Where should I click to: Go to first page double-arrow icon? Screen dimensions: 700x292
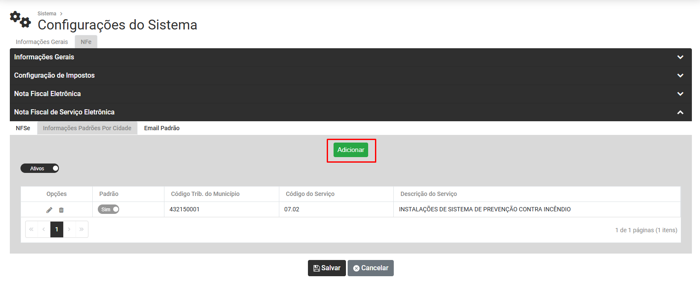[x=32, y=229]
